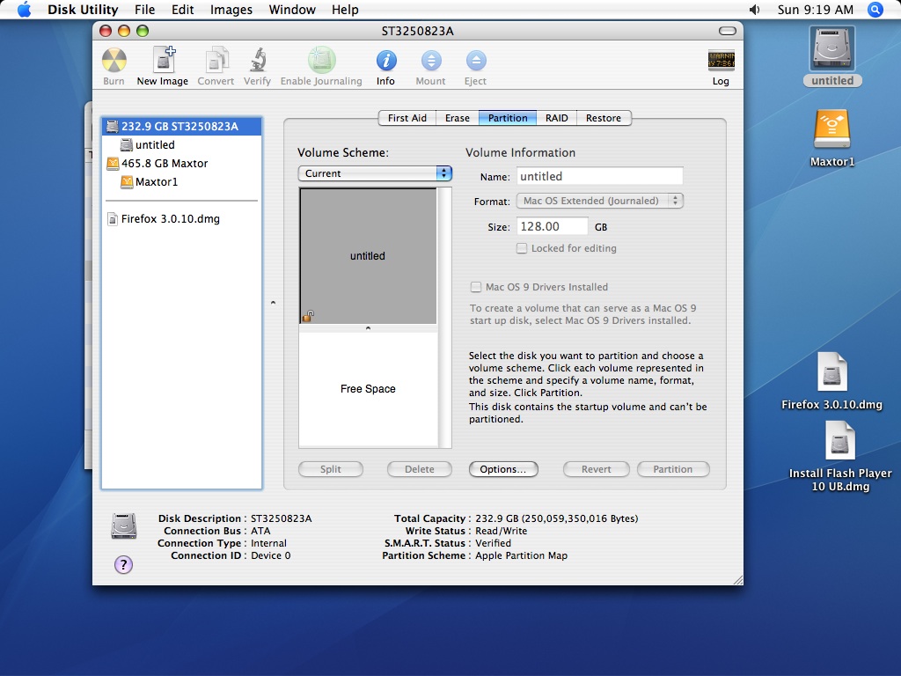This screenshot has height=676, width=901.
Task: Switch to the First Aid tab
Action: pyautogui.click(x=407, y=118)
